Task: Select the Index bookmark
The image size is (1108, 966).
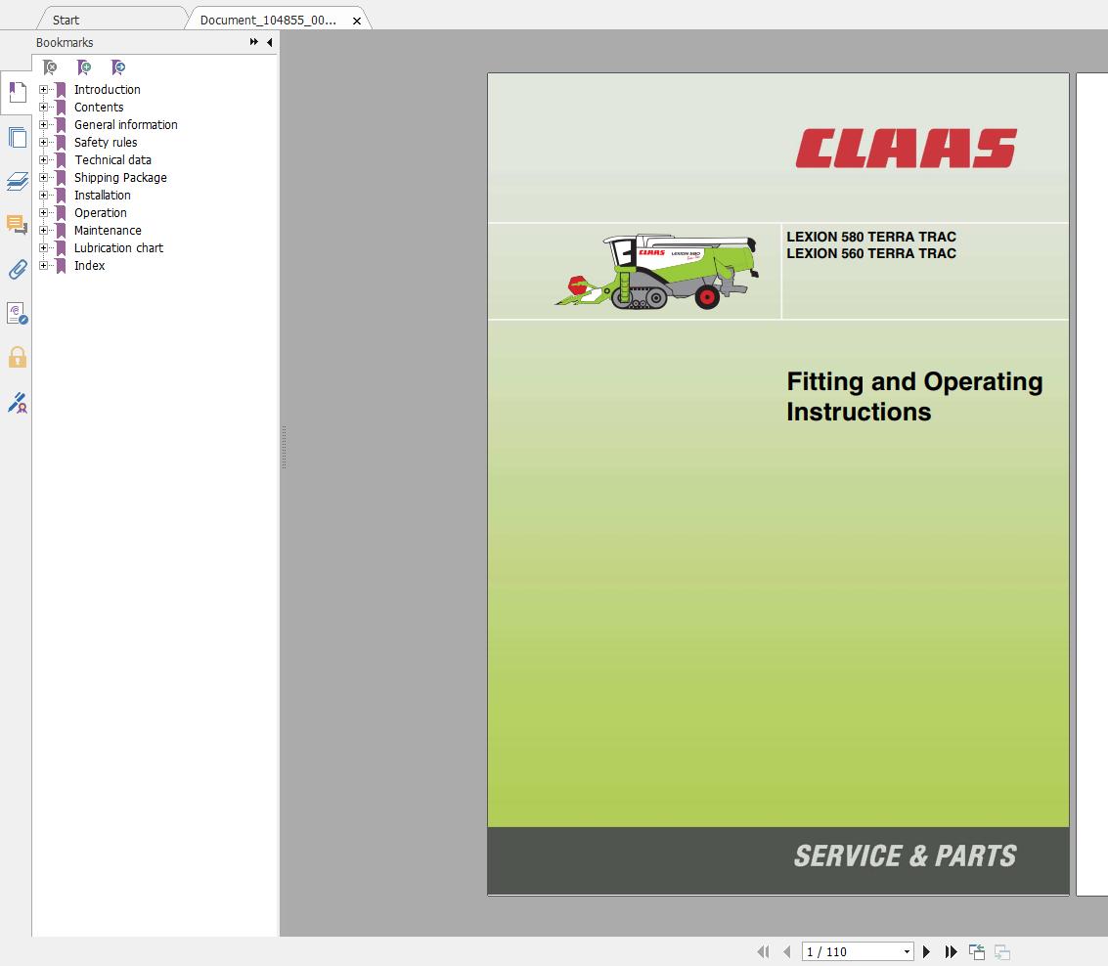Action: pos(89,265)
